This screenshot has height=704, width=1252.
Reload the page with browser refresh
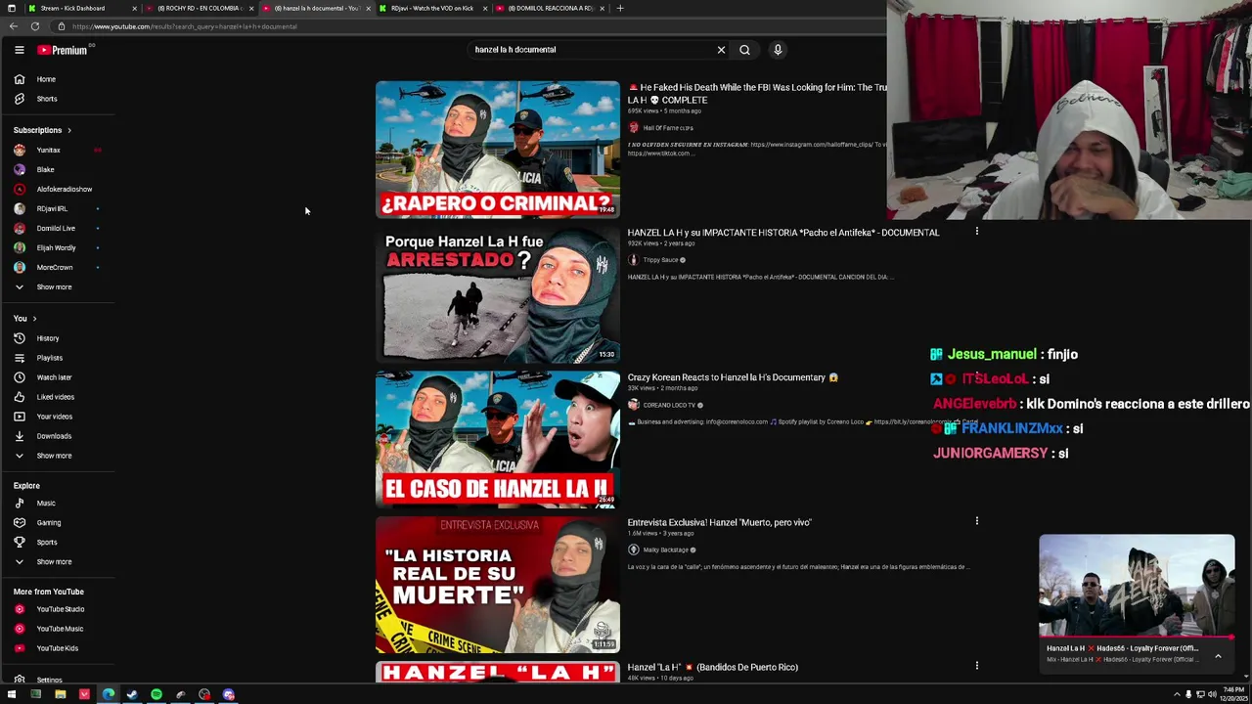point(35,26)
